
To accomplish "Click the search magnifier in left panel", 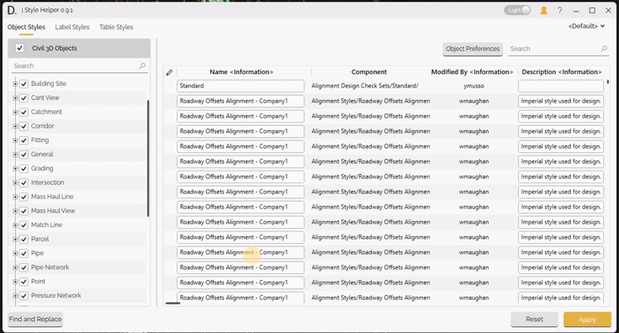I will tap(142, 66).
